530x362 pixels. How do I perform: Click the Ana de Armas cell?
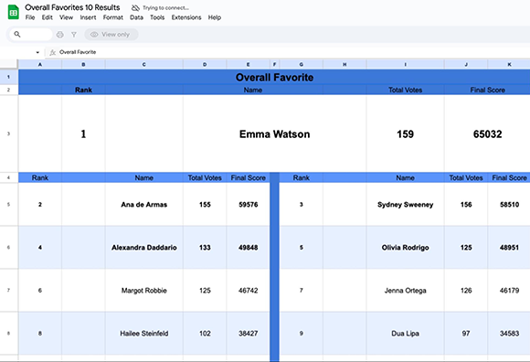coord(144,205)
